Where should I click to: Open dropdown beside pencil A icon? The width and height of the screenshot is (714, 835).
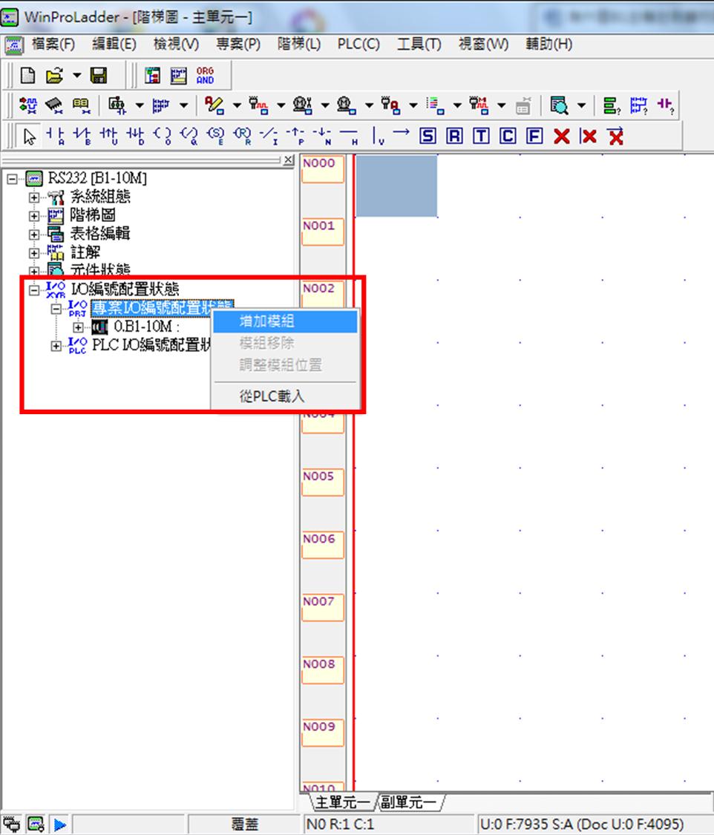pos(237,105)
